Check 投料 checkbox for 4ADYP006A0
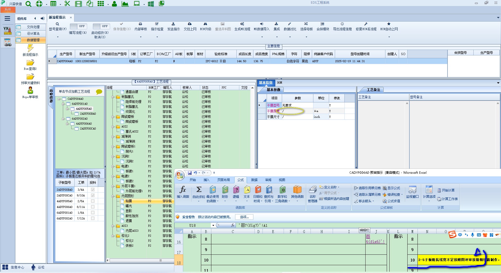501x273 pixels. tap(93, 207)
